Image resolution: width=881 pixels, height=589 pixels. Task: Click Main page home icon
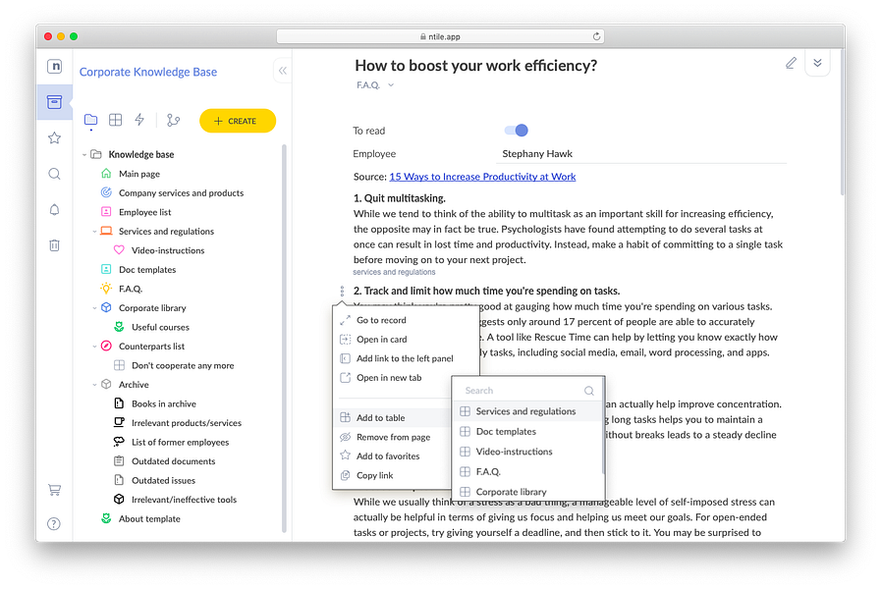click(x=106, y=174)
